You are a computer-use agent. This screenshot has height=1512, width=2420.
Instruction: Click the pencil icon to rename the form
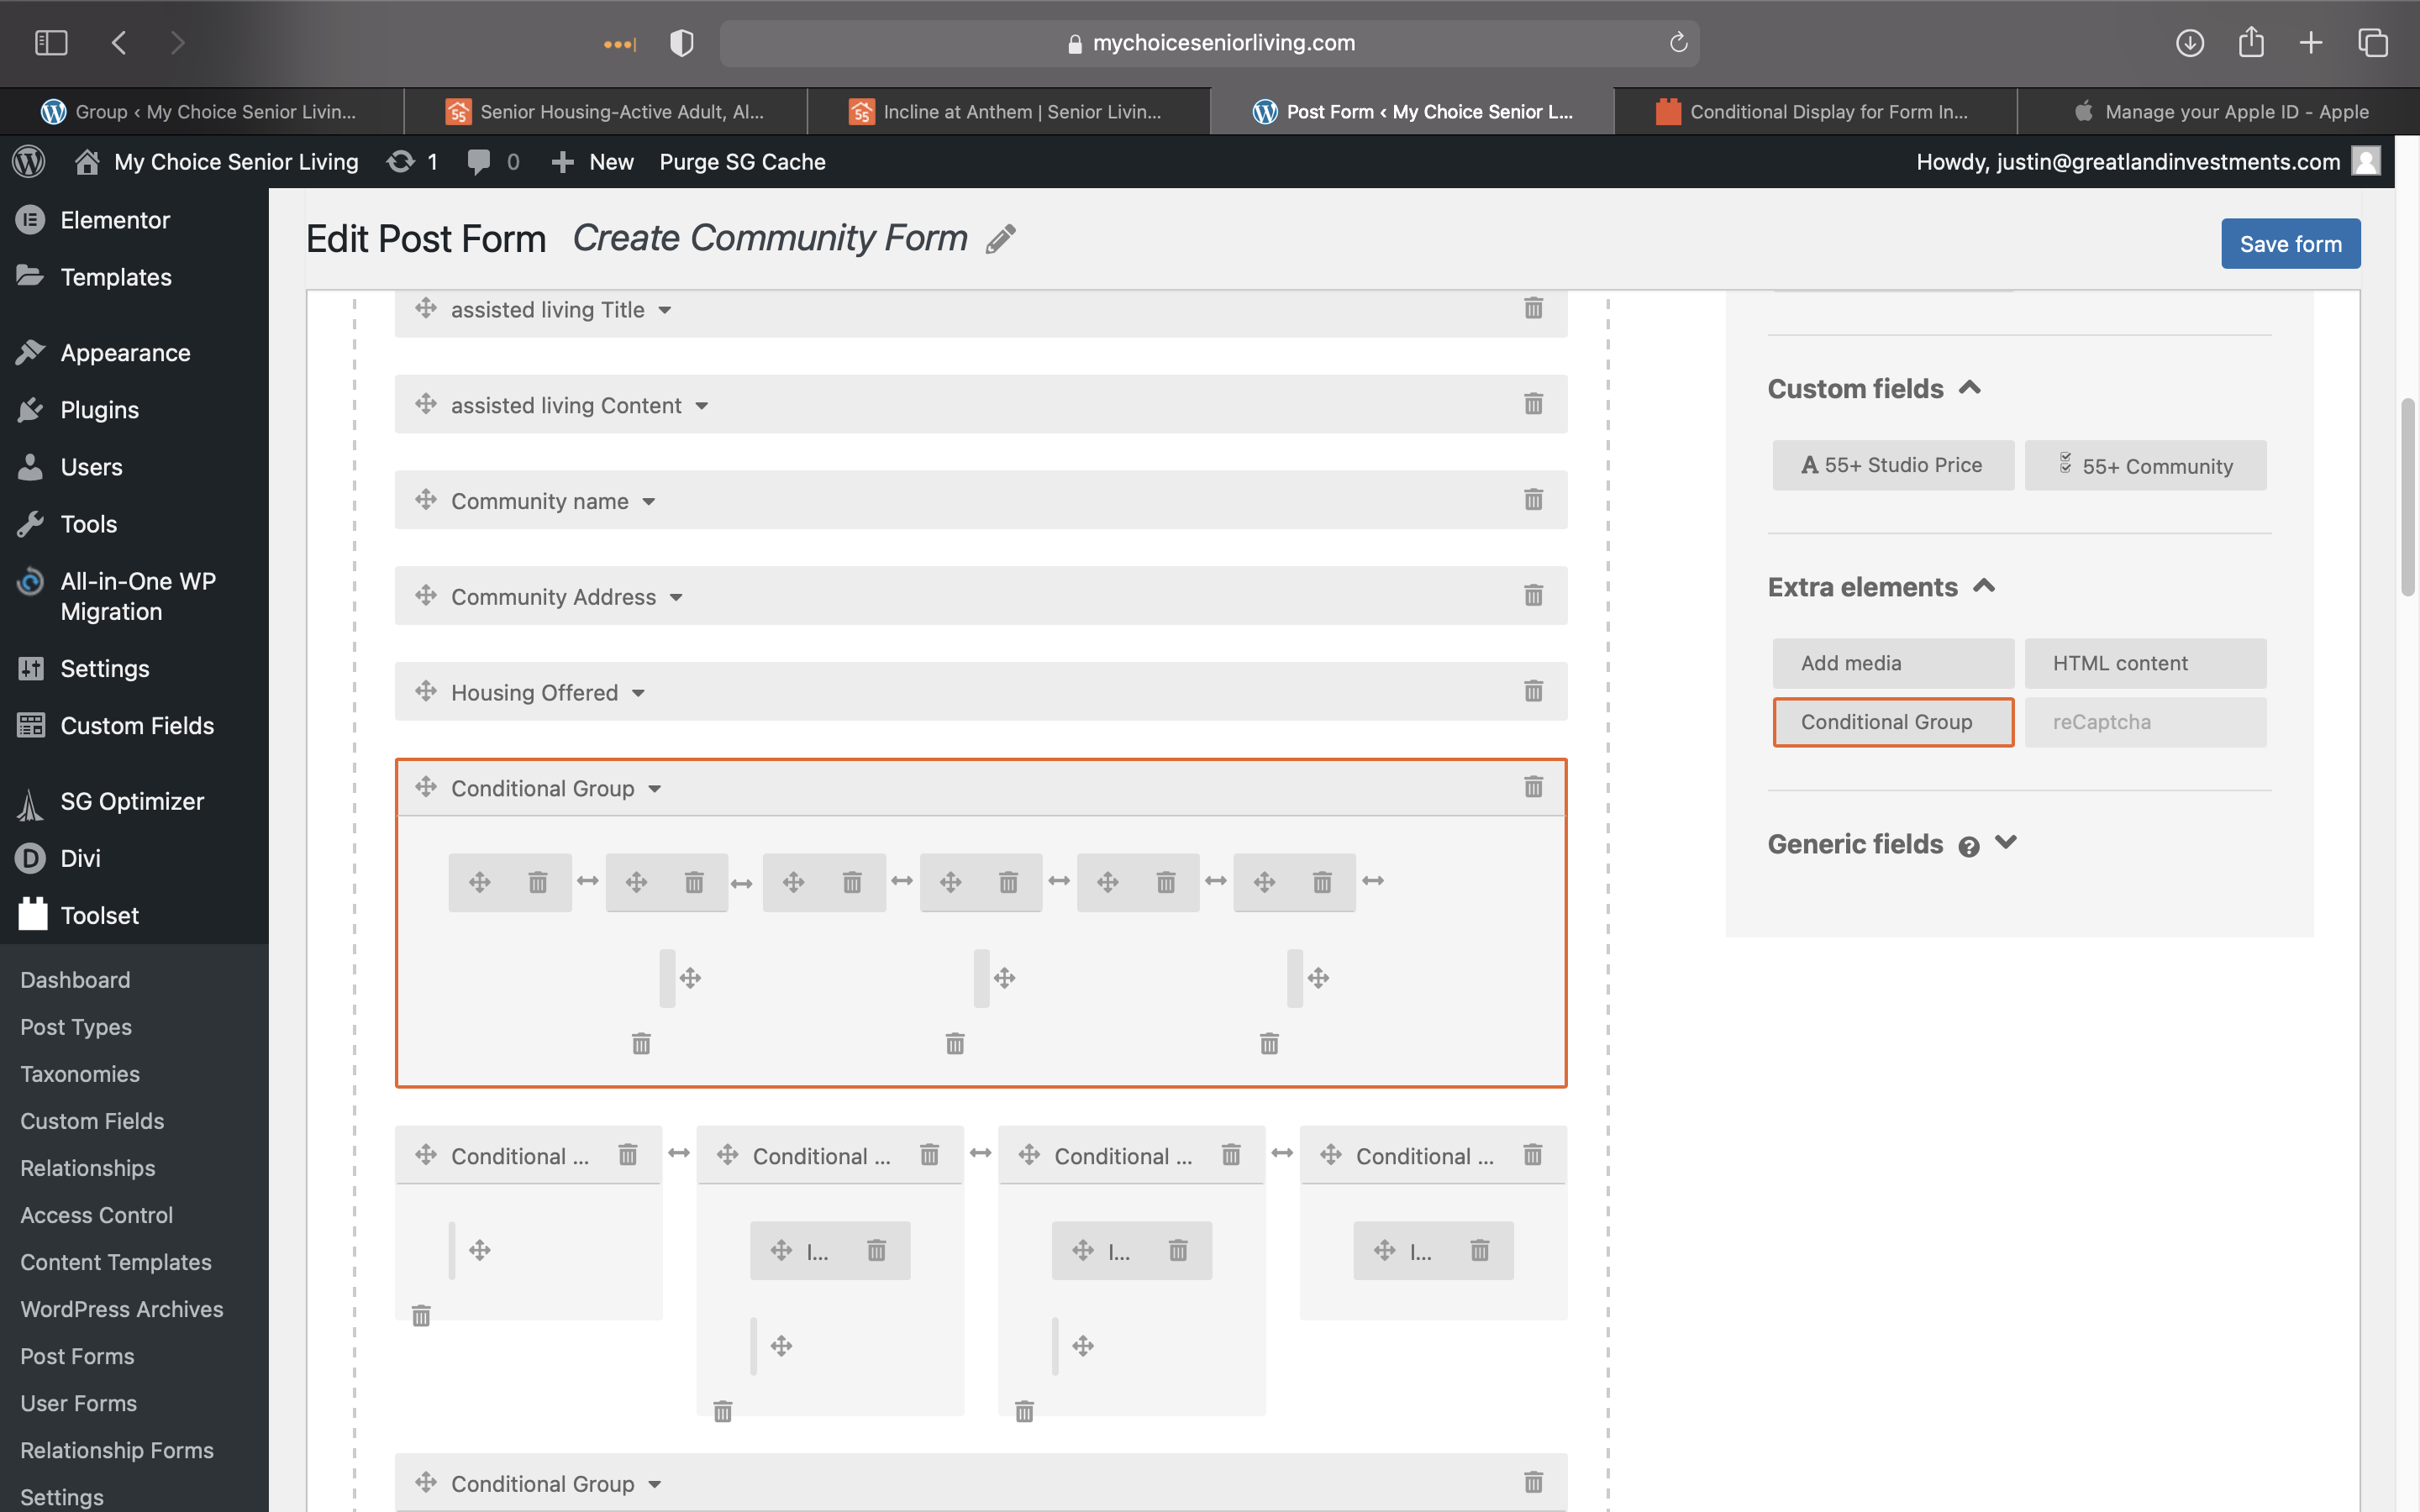point(1001,239)
